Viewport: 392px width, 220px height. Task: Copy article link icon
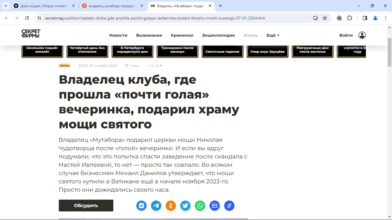pos(229,206)
